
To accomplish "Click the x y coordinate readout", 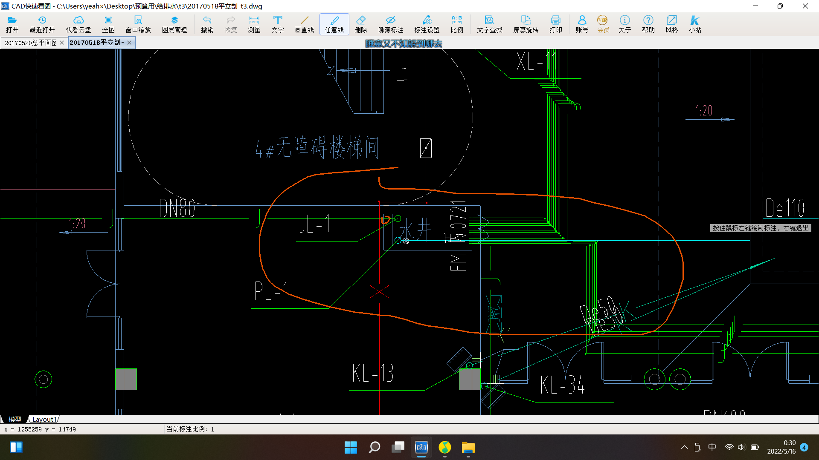I will click(x=40, y=429).
